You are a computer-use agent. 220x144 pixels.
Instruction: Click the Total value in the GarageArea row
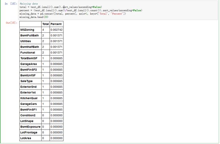[43, 64]
